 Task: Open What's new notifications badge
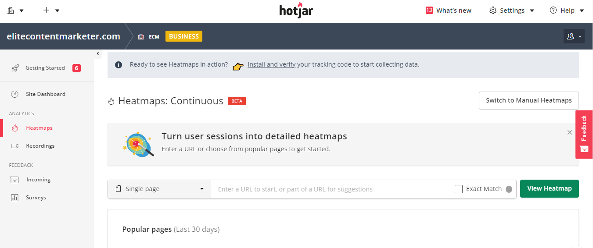coord(448,11)
